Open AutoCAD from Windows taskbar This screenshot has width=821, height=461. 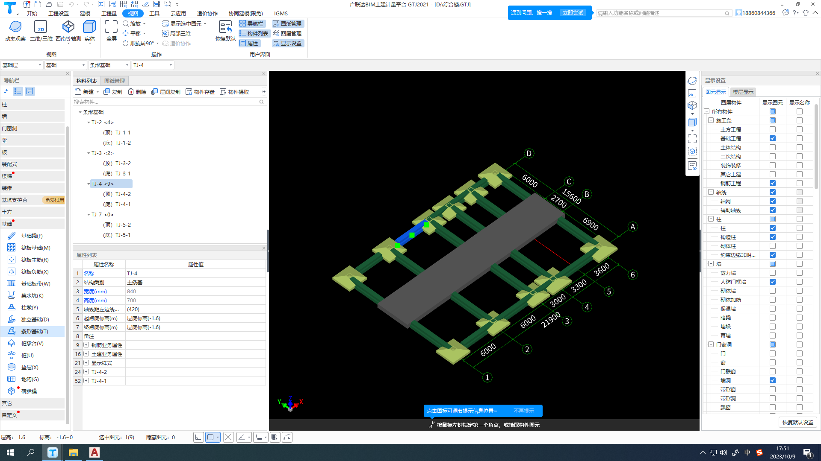[95, 452]
